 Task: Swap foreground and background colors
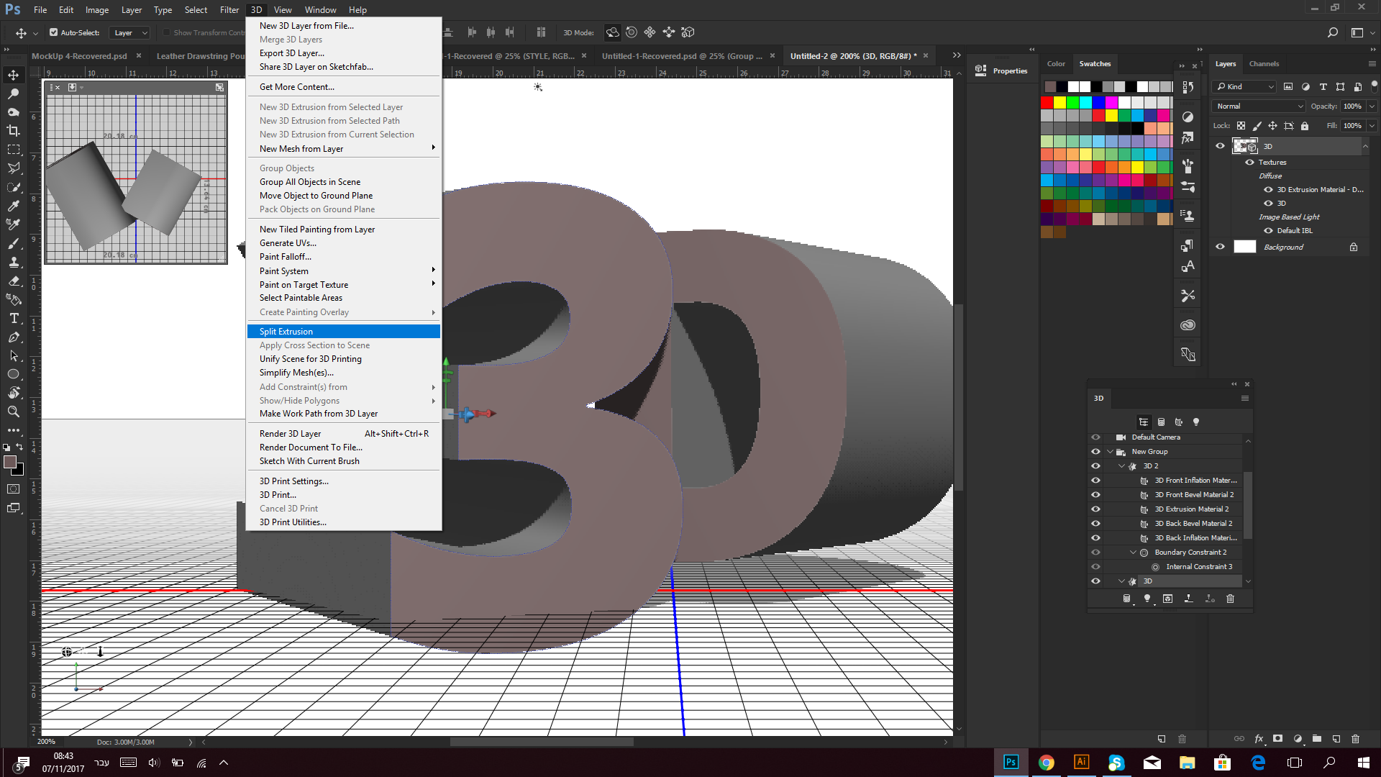tap(19, 447)
